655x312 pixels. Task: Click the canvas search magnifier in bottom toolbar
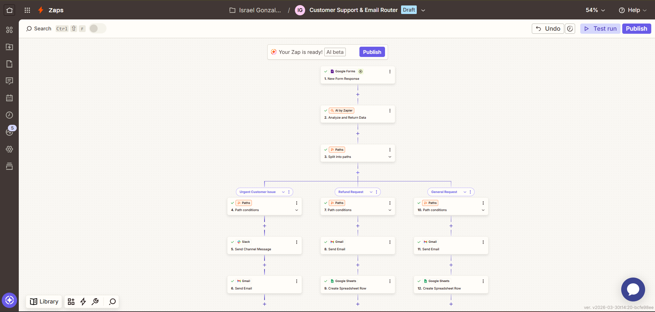pos(112,302)
